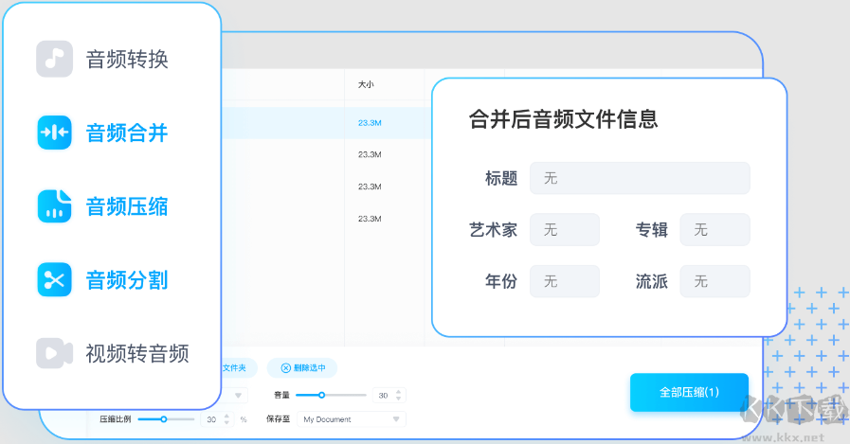Open the 音频转换 menu entry

[x=127, y=59]
